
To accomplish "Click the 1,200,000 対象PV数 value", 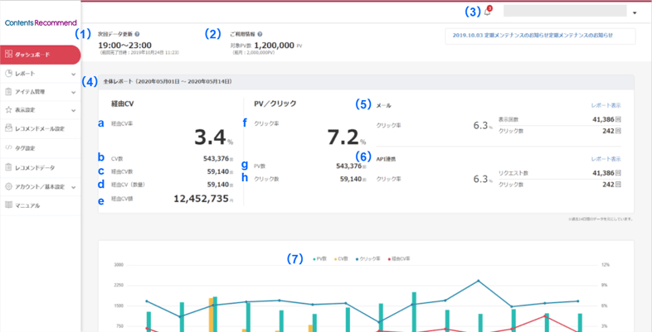I will [275, 46].
